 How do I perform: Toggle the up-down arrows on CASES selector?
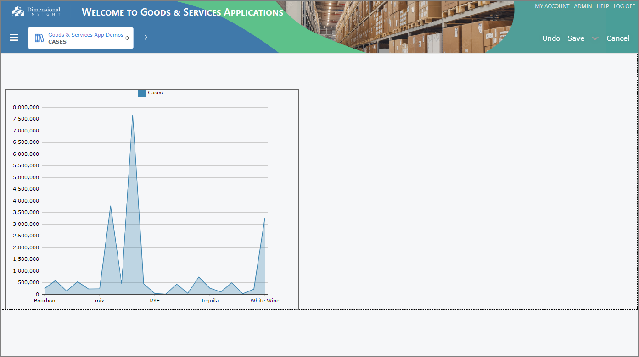coord(127,38)
